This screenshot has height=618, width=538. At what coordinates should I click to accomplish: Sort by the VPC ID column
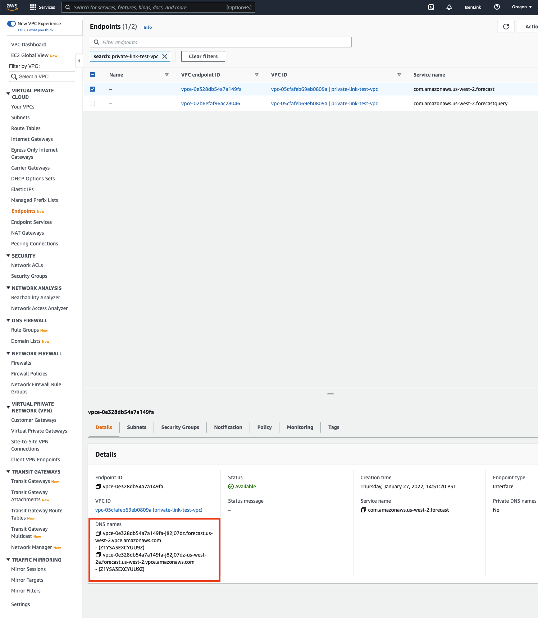point(399,75)
